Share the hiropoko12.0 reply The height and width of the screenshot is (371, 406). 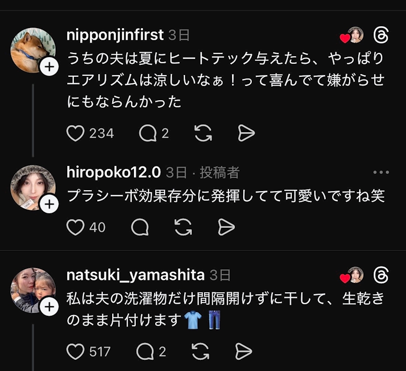click(226, 227)
